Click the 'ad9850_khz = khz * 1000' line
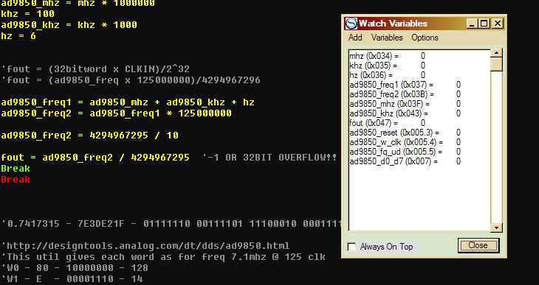The width and height of the screenshot is (539, 285). (x=69, y=25)
